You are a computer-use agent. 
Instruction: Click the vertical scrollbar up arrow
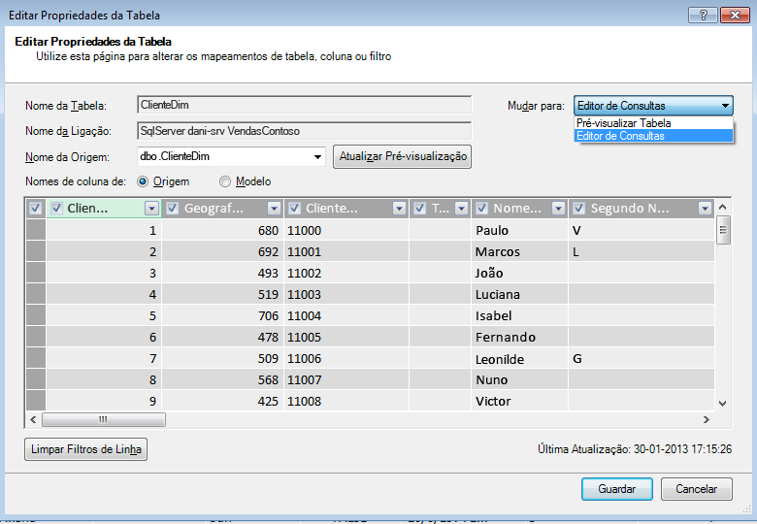tap(723, 207)
